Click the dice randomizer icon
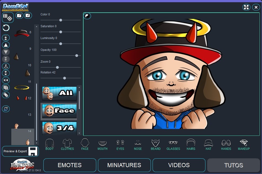 pos(8,17)
